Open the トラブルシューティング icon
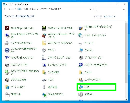Viewport: 130px width, 103px height. [x=44, y=65]
